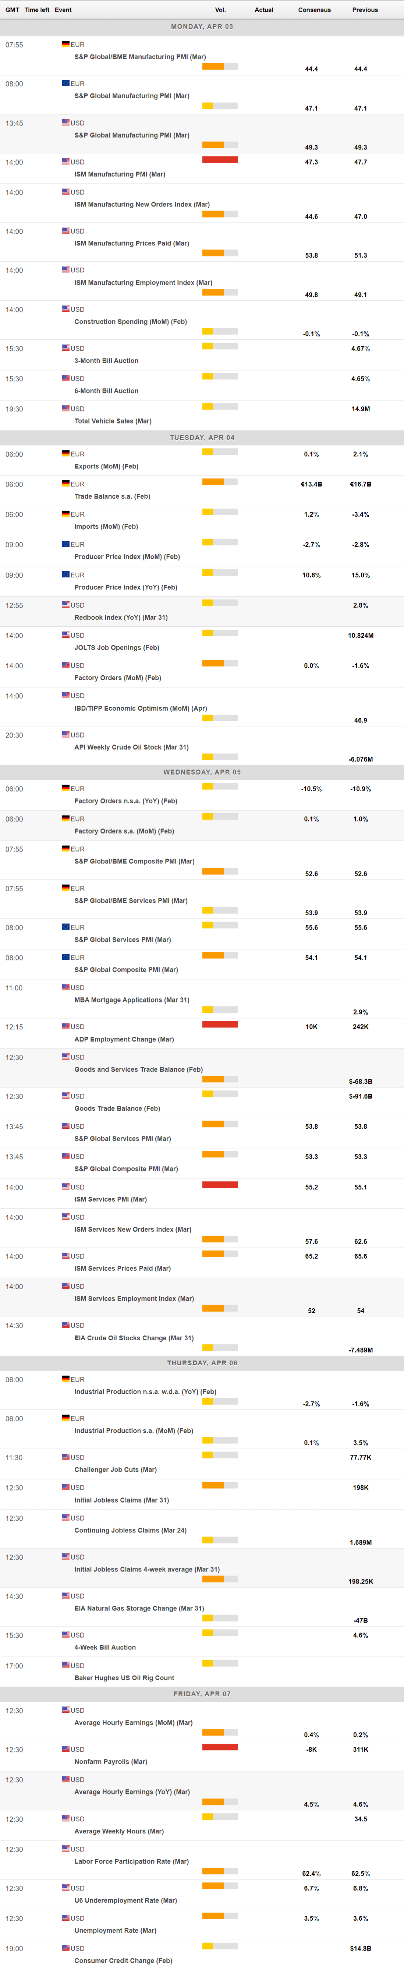
Task: Click the Wednesday, Apr 05 date header
Action: pos(202,772)
